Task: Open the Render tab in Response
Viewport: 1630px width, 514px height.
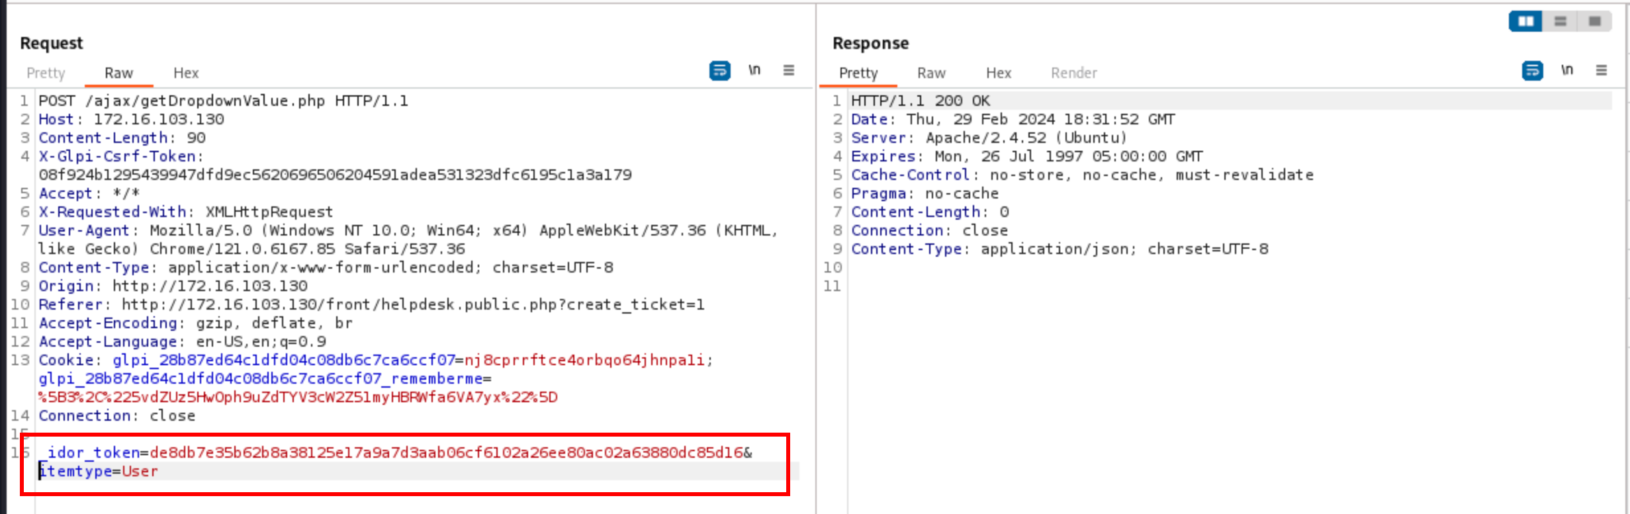Action: pos(1074,73)
